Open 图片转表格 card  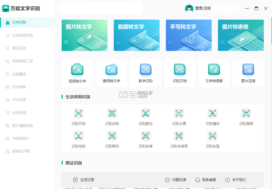(x=241, y=35)
